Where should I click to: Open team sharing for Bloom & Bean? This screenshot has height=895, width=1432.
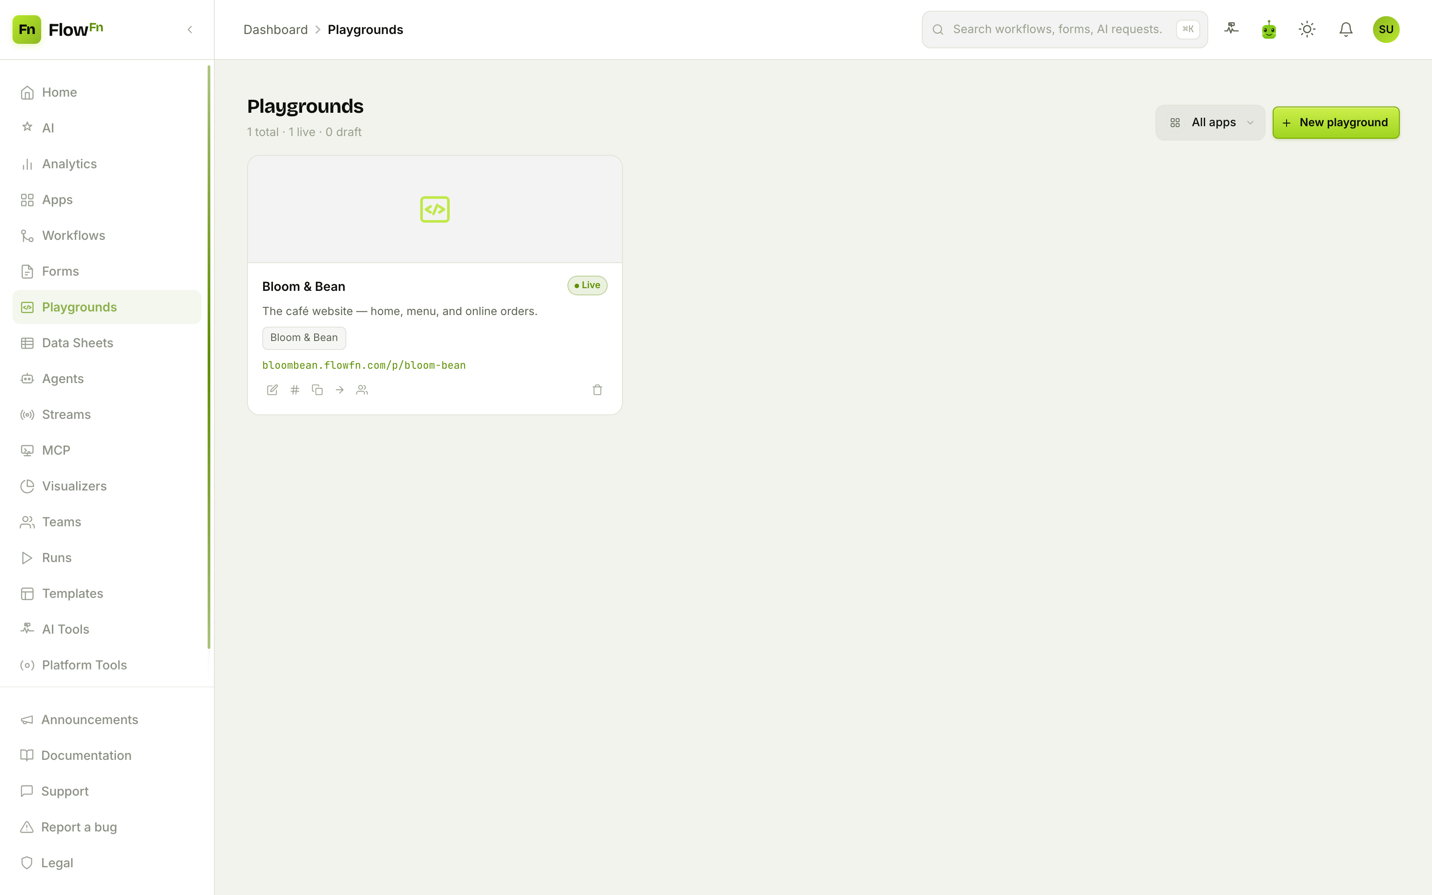362,389
